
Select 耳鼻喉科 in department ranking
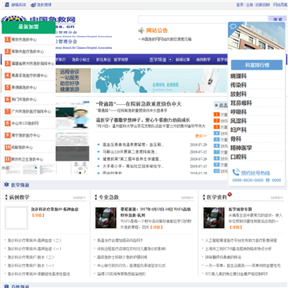pos(241,103)
